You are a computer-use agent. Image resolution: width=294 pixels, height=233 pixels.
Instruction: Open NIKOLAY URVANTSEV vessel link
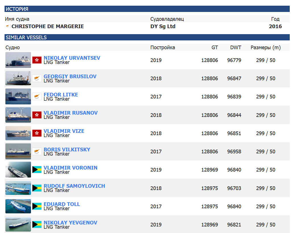tap(72, 58)
